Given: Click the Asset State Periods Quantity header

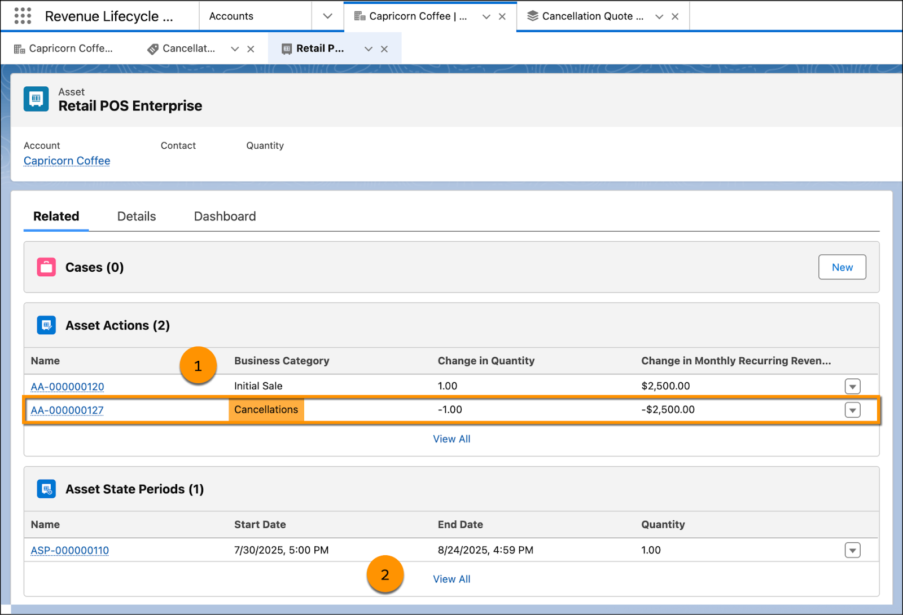Looking at the screenshot, I should 663,525.
